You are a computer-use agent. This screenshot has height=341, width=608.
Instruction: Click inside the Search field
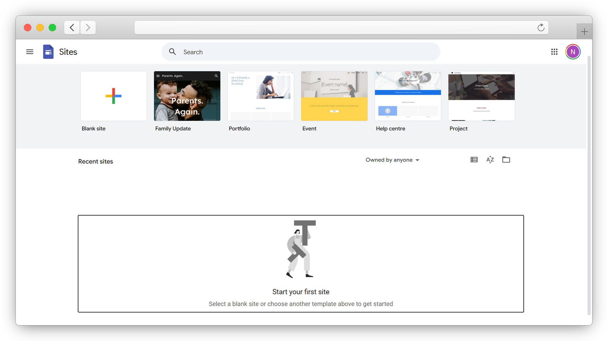tap(248, 52)
